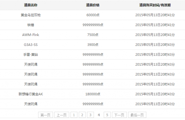Click the price 60000点

tap(93, 15)
